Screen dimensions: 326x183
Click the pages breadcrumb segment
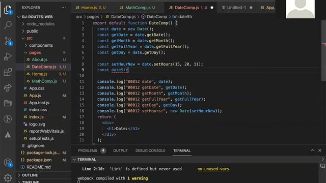[x=93, y=17]
